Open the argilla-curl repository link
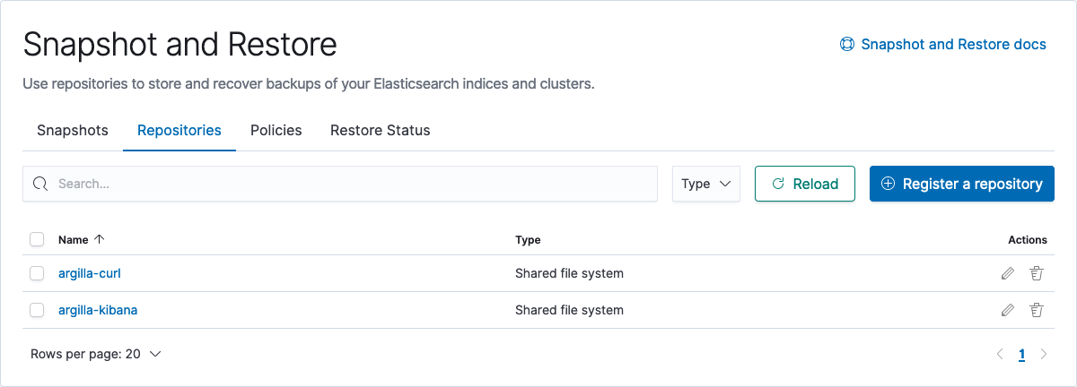 pos(90,273)
